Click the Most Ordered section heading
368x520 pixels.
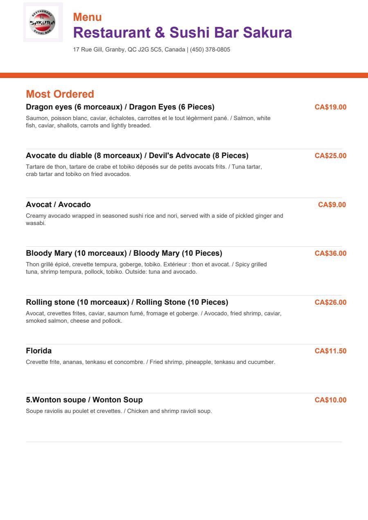tap(60, 94)
